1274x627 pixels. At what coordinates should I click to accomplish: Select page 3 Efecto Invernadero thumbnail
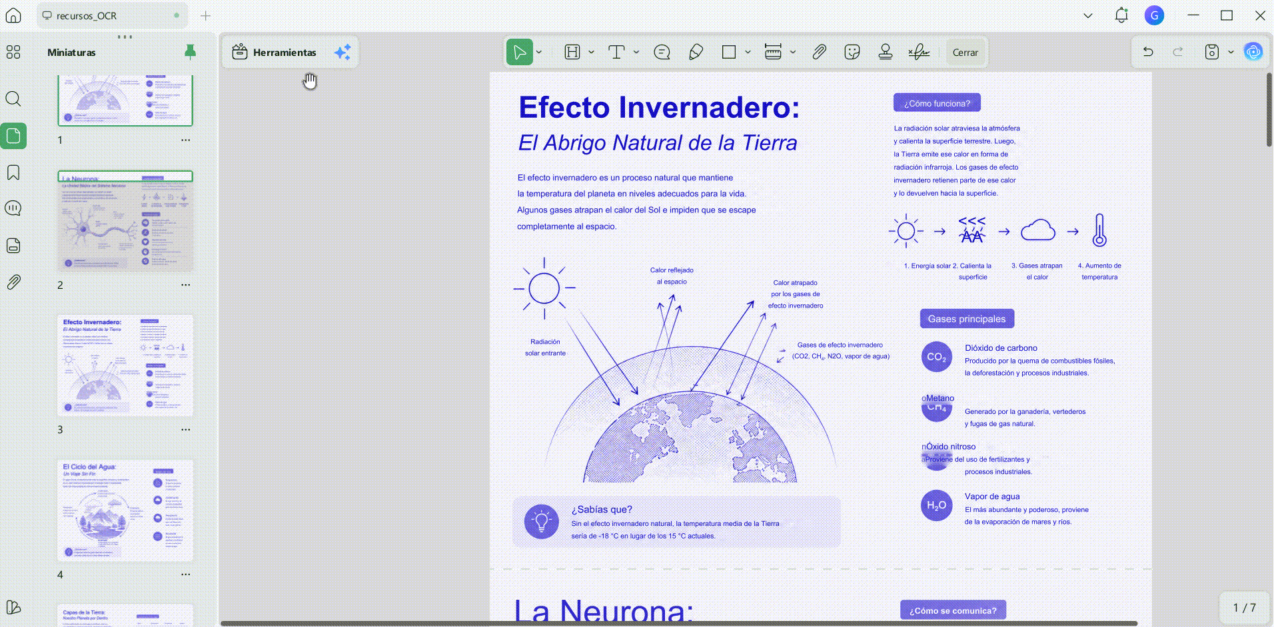[125, 365]
